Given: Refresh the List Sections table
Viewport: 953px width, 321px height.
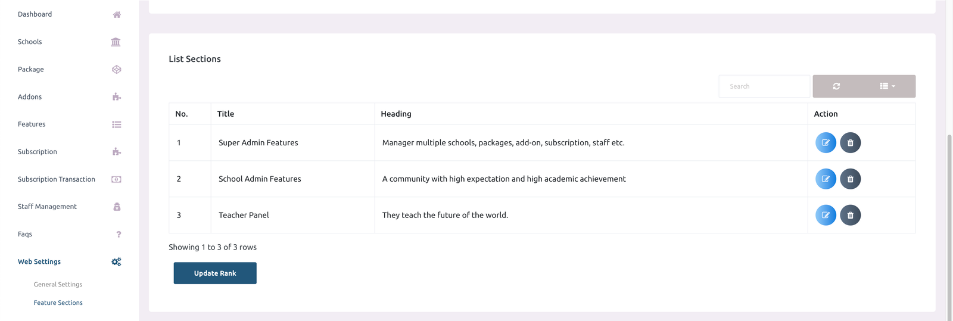Looking at the screenshot, I should point(836,86).
